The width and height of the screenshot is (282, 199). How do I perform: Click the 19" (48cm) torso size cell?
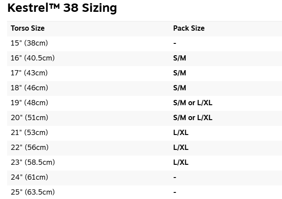point(29,103)
